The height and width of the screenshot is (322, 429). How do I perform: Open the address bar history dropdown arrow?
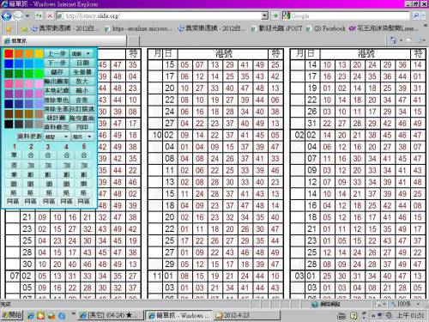coord(265,15)
